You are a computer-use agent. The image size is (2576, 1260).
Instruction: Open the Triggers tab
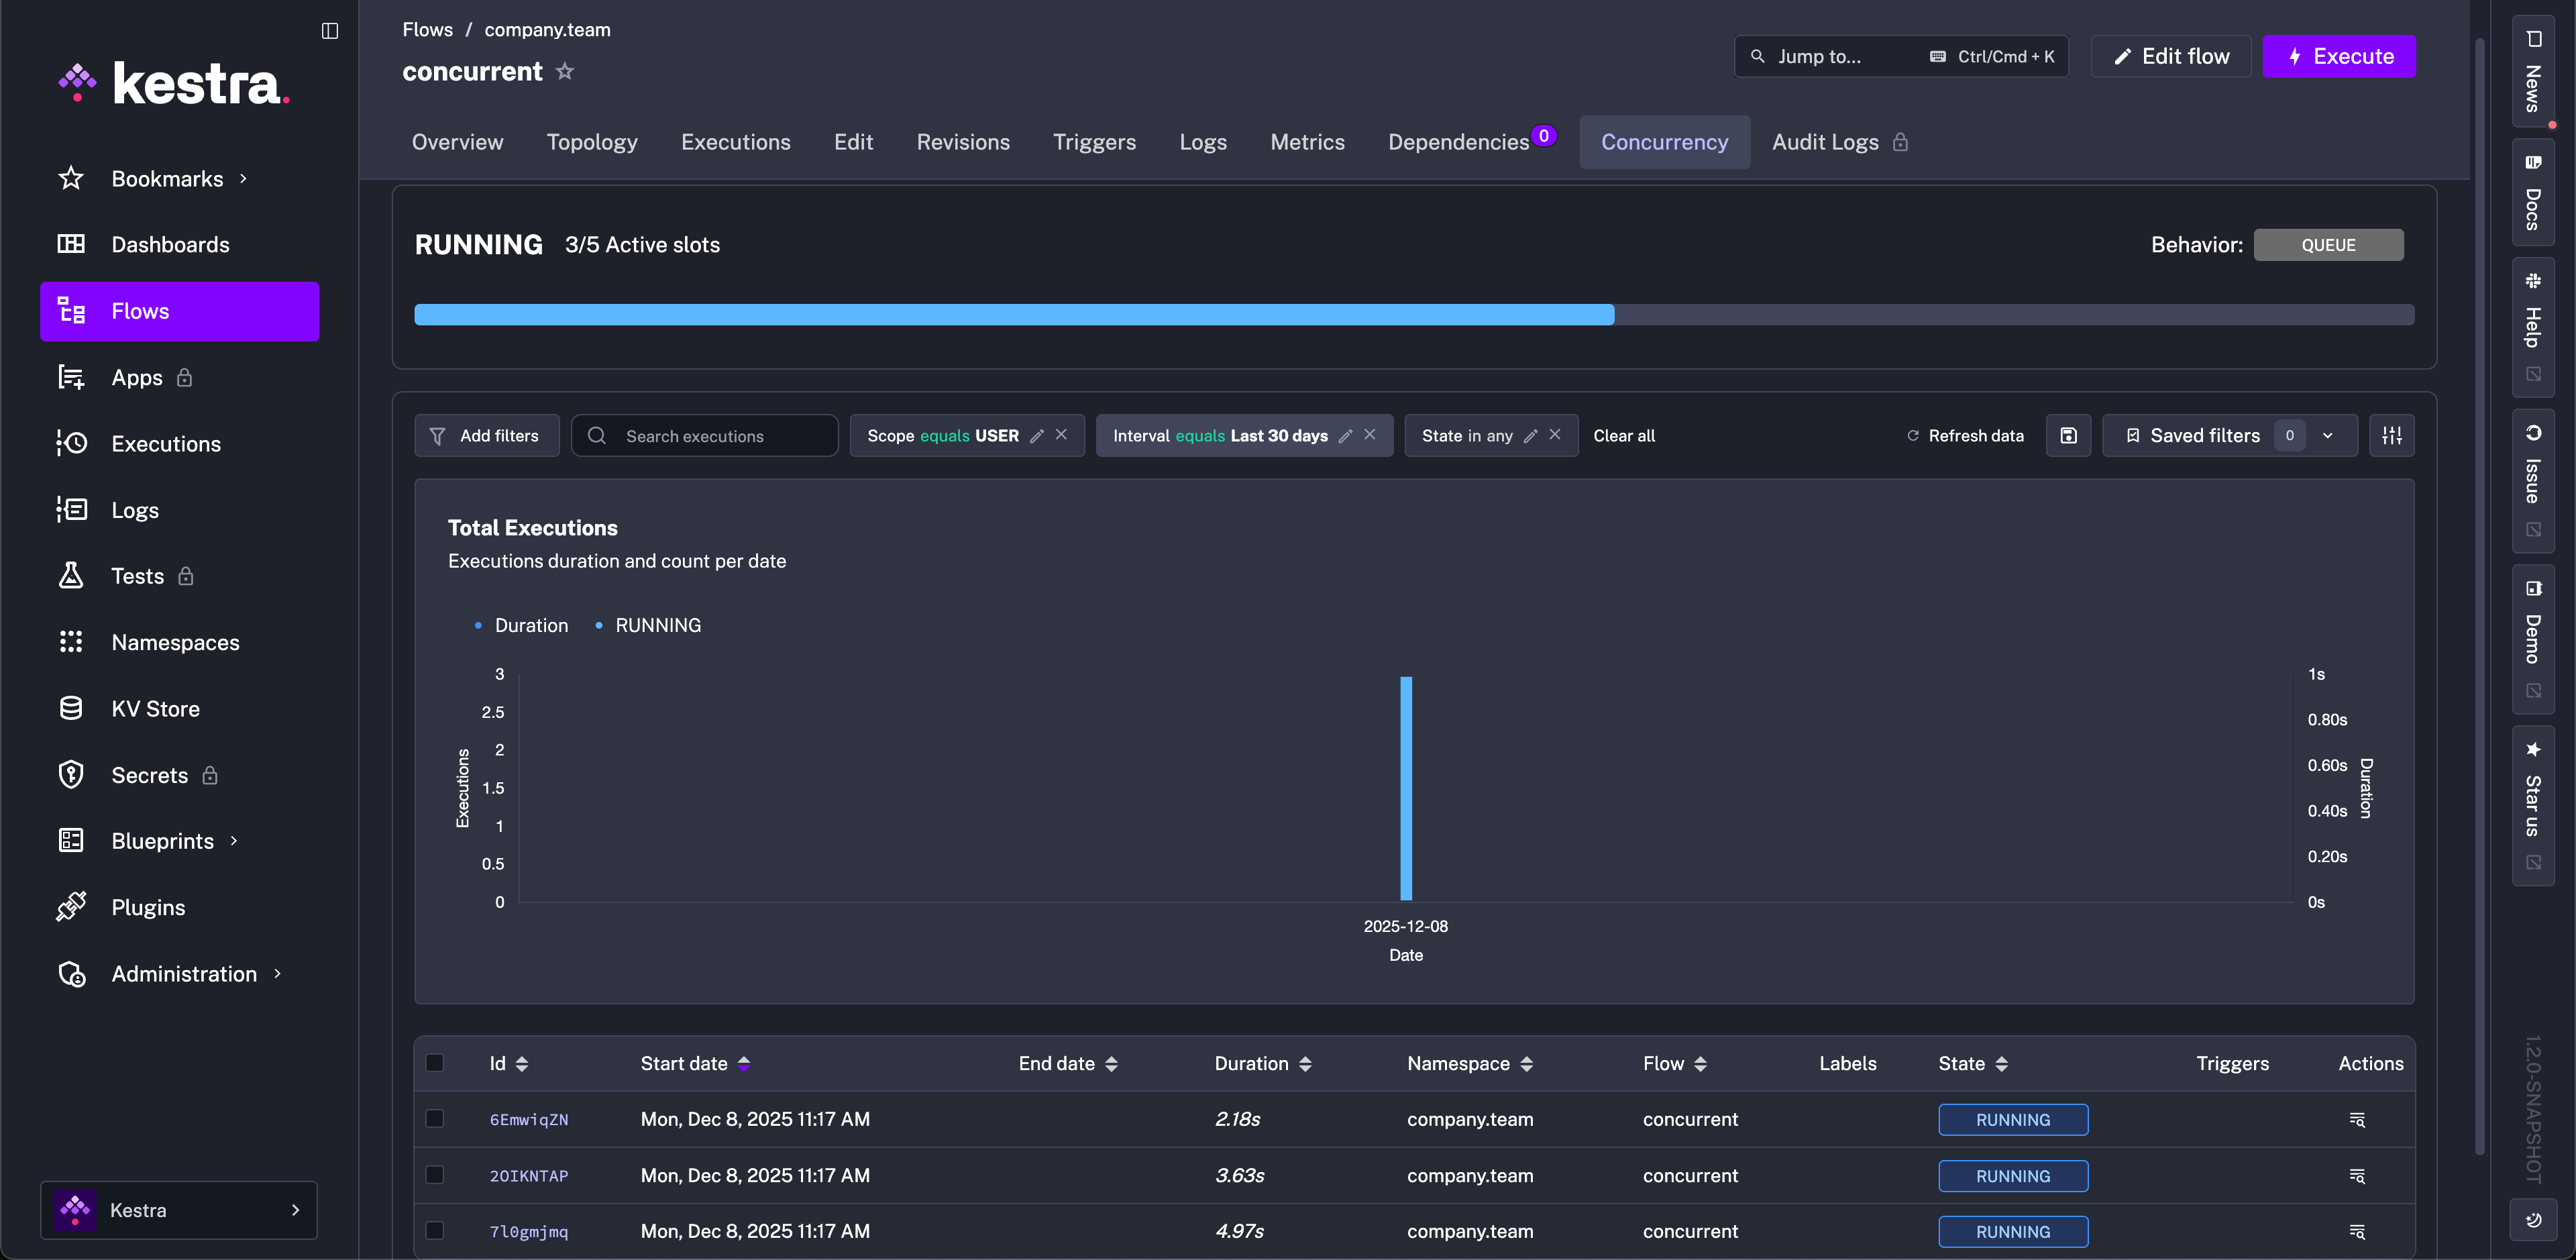pyautogui.click(x=1094, y=142)
